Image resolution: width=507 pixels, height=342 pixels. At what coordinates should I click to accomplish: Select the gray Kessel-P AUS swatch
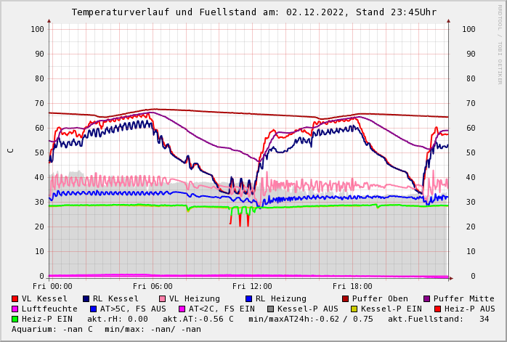point(269,309)
